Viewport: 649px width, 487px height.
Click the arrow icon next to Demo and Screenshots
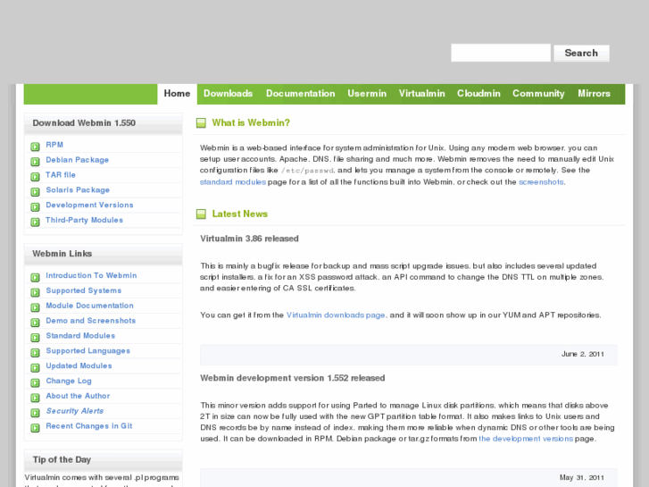pos(35,322)
